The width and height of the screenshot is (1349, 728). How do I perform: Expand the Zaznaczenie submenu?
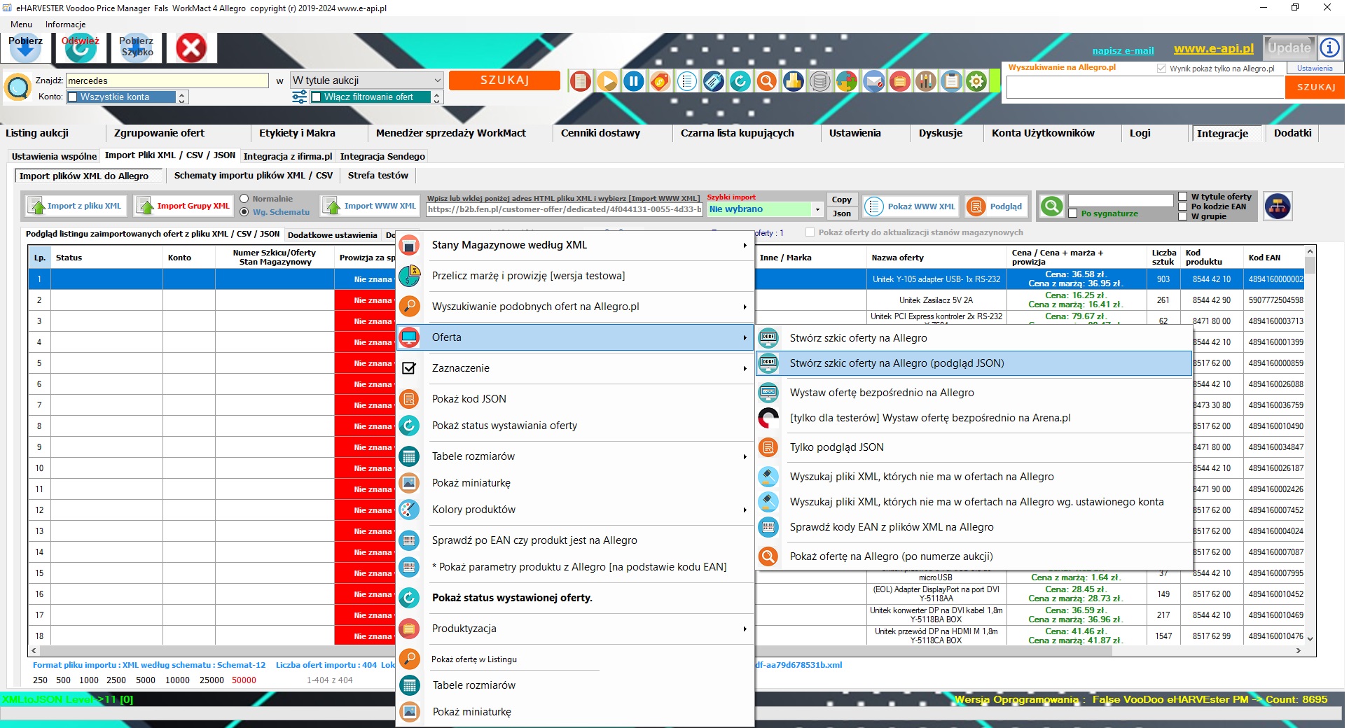click(x=574, y=368)
